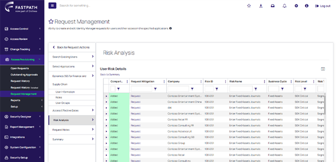Click Request link for Contoso Consulting GB
Screen dimensions: 336x162
point(136,137)
